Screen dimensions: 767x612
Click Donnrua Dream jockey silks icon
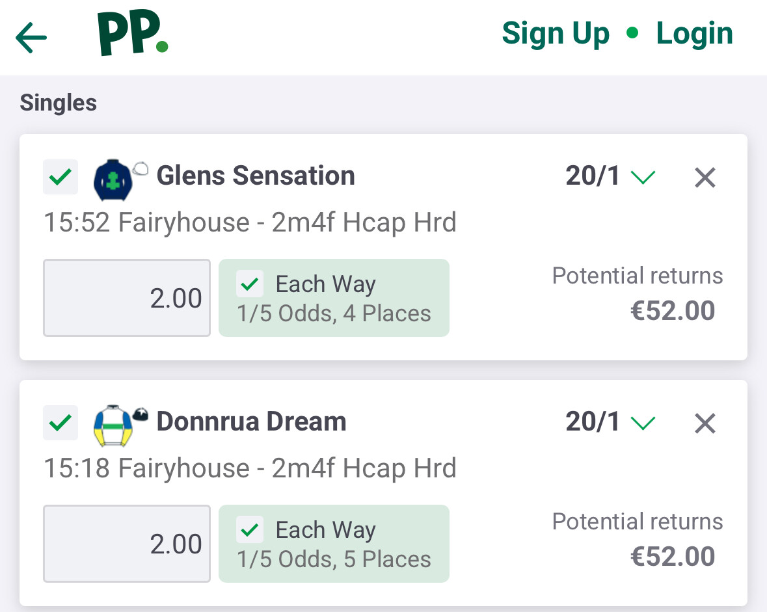tap(113, 425)
